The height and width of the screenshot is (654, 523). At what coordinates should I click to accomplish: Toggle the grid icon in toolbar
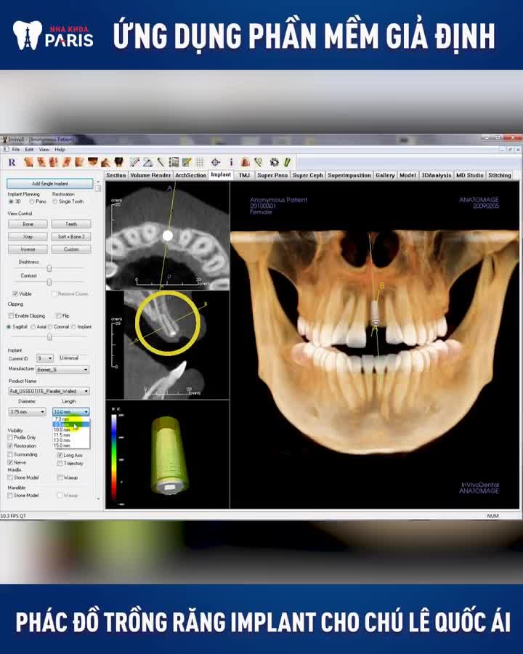(x=199, y=162)
